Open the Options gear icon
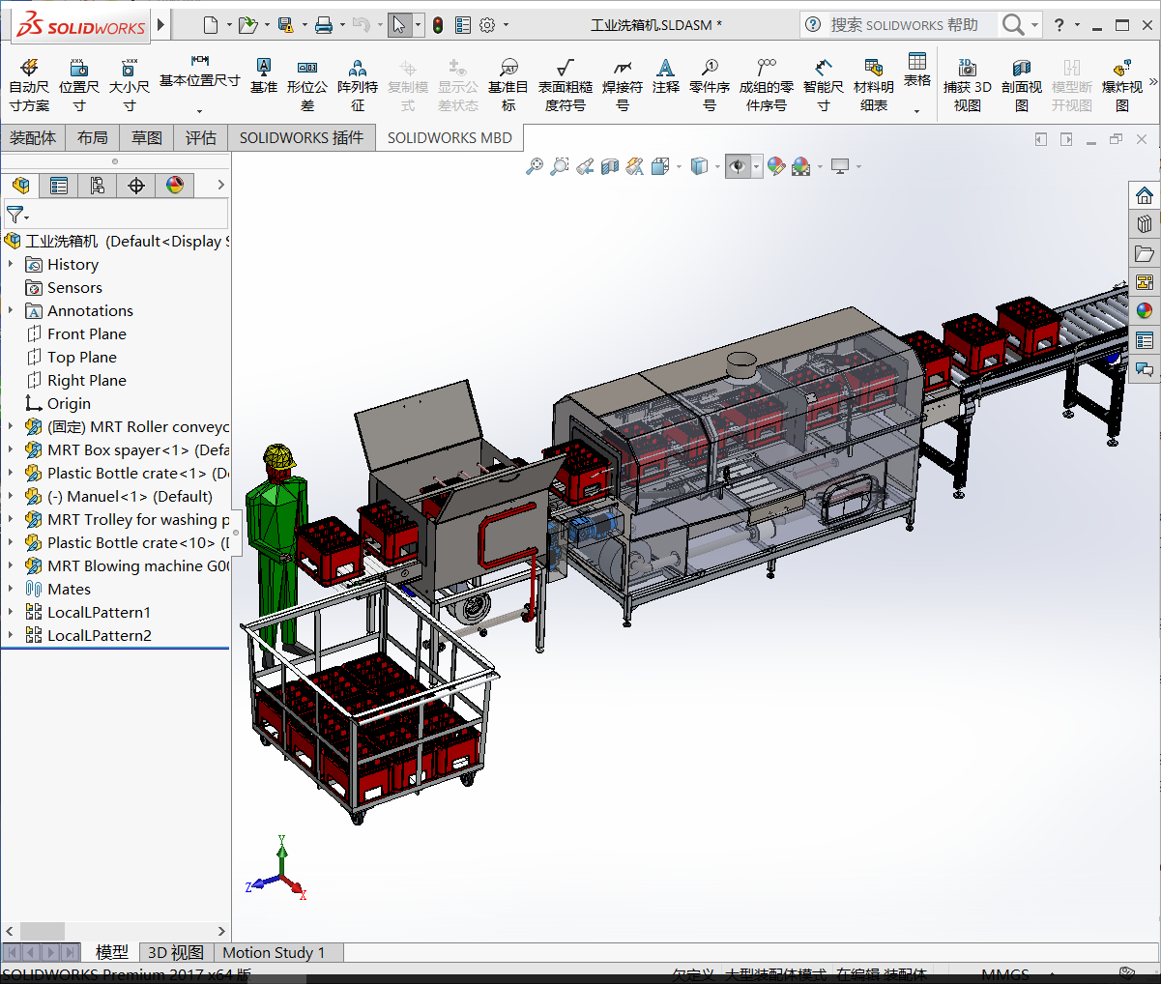The width and height of the screenshot is (1161, 984). tap(487, 25)
